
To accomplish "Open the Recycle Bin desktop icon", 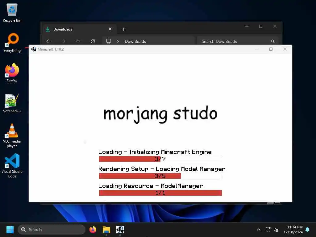I will [12, 12].
